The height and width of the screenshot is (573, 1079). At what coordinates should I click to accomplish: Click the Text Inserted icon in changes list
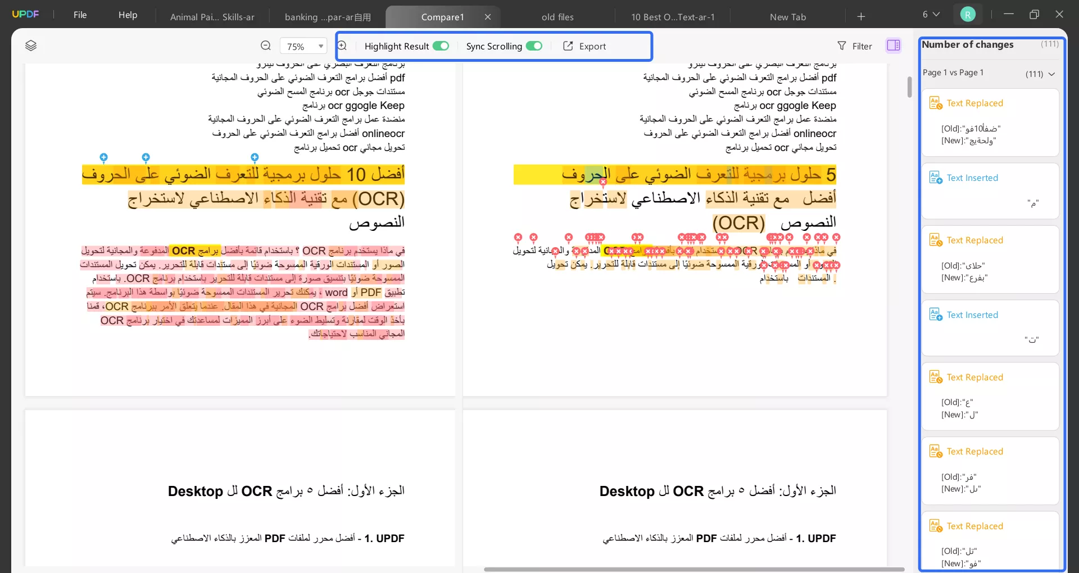935,177
